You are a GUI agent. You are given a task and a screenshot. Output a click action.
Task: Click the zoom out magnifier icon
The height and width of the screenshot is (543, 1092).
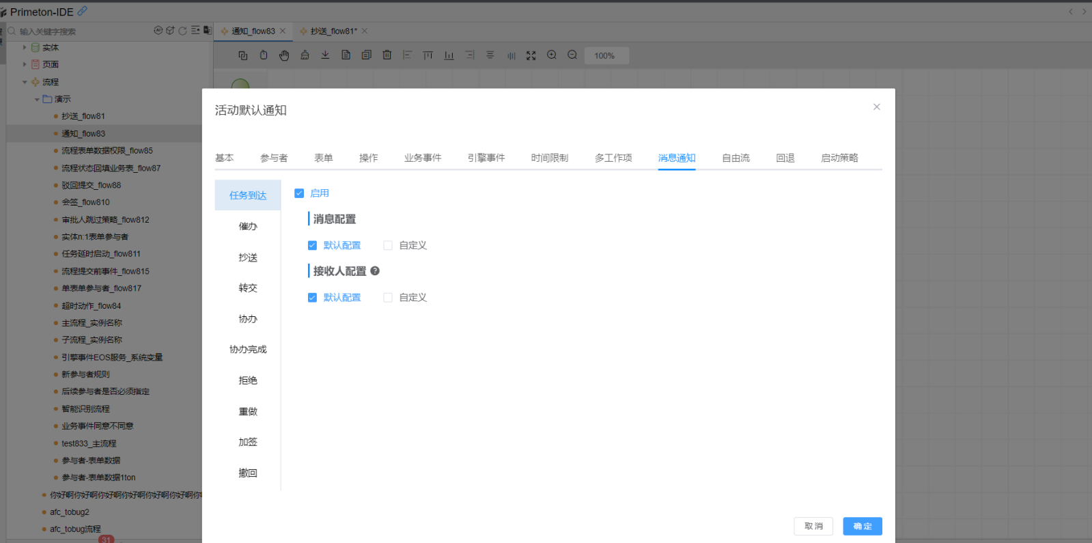point(572,55)
